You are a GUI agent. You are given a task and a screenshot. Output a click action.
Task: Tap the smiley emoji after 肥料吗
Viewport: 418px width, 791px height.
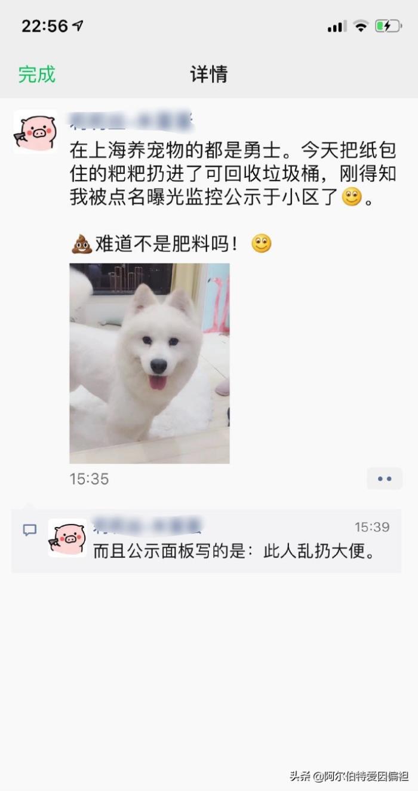click(x=261, y=244)
